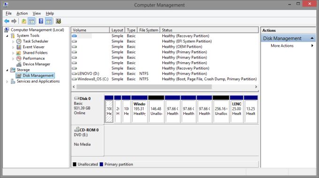Select Task Scheduler in the tree

[35, 41]
